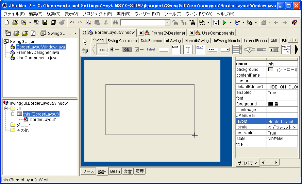
Task: Open the イベント tab in inspector
Action: coord(269,163)
